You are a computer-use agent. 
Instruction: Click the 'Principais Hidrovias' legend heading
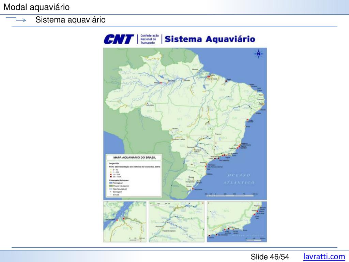(119, 180)
